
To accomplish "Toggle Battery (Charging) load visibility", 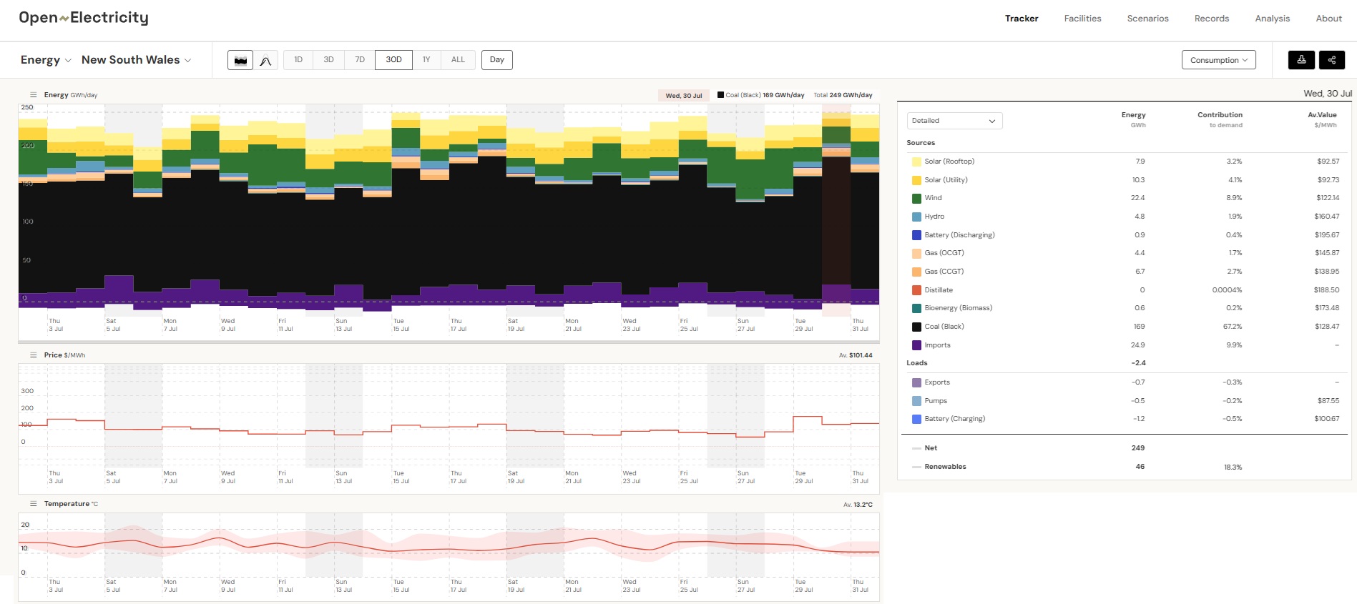I will click(954, 419).
